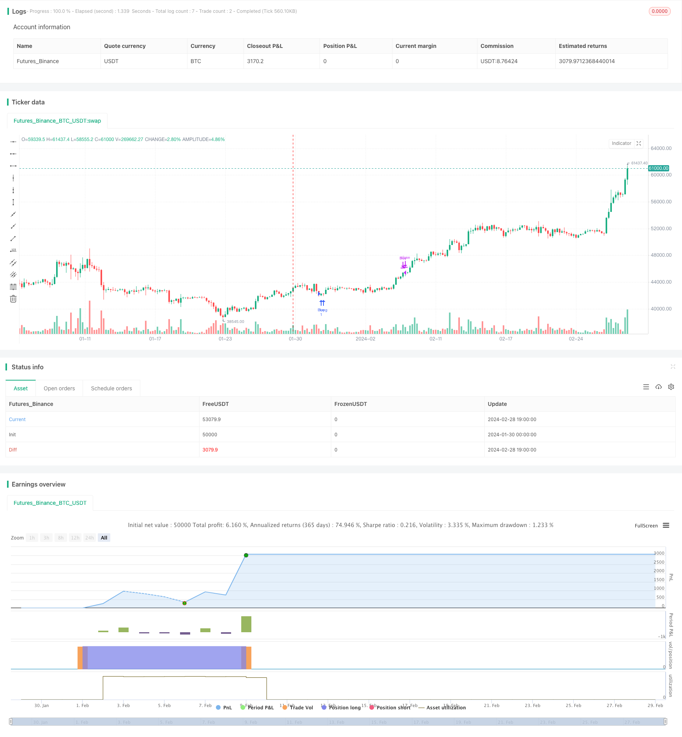Screen dimensions: 682x737
Task: Select the horizontal segment drawing tool
Action: (x=13, y=166)
